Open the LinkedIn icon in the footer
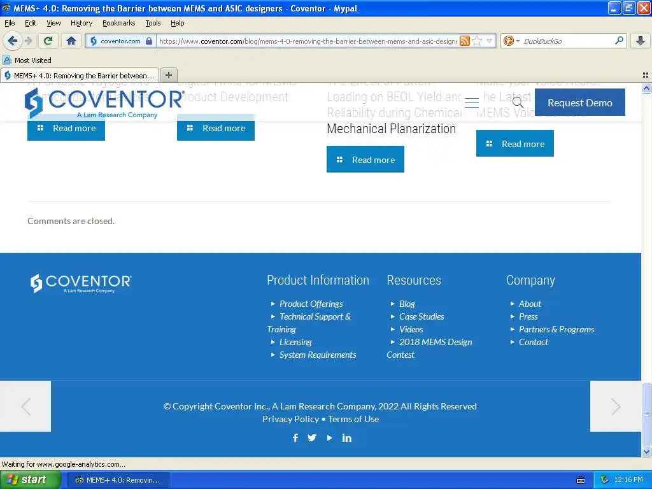 (x=347, y=438)
